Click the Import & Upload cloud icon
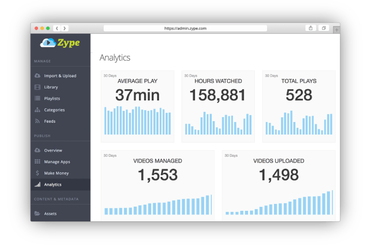The image size is (375, 245). (38, 76)
